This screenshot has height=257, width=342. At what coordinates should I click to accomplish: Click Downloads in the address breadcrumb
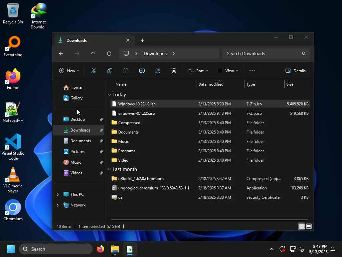pyautogui.click(x=155, y=54)
